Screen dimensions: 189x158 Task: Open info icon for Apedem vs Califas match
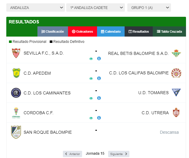click(x=99, y=78)
